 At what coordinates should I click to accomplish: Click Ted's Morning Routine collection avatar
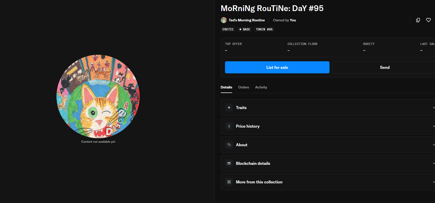224,20
